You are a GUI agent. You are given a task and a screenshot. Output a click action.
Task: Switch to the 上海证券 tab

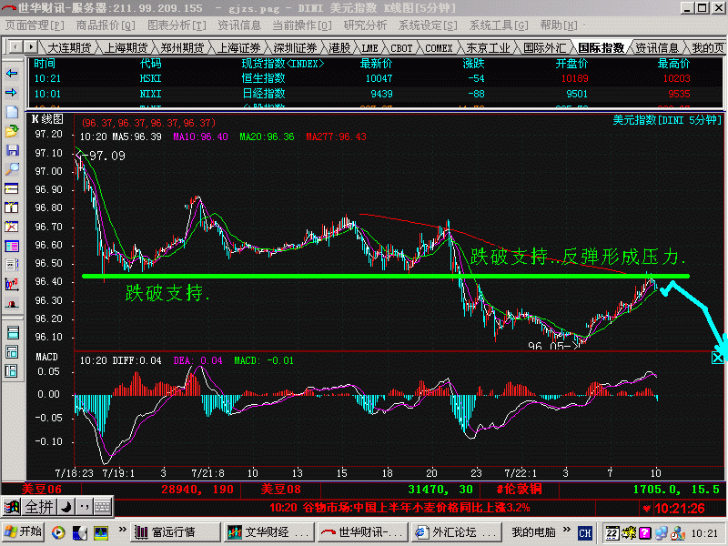239,48
